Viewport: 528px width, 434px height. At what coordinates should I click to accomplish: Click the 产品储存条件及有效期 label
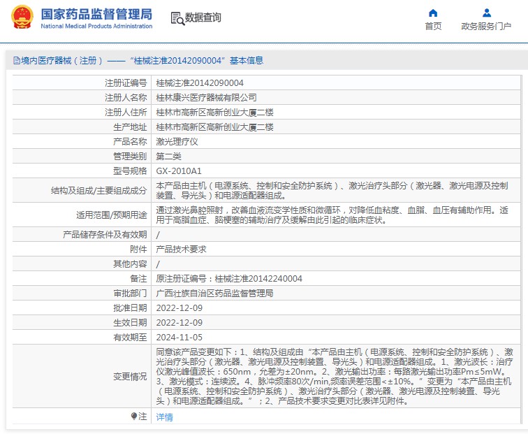(x=105, y=235)
